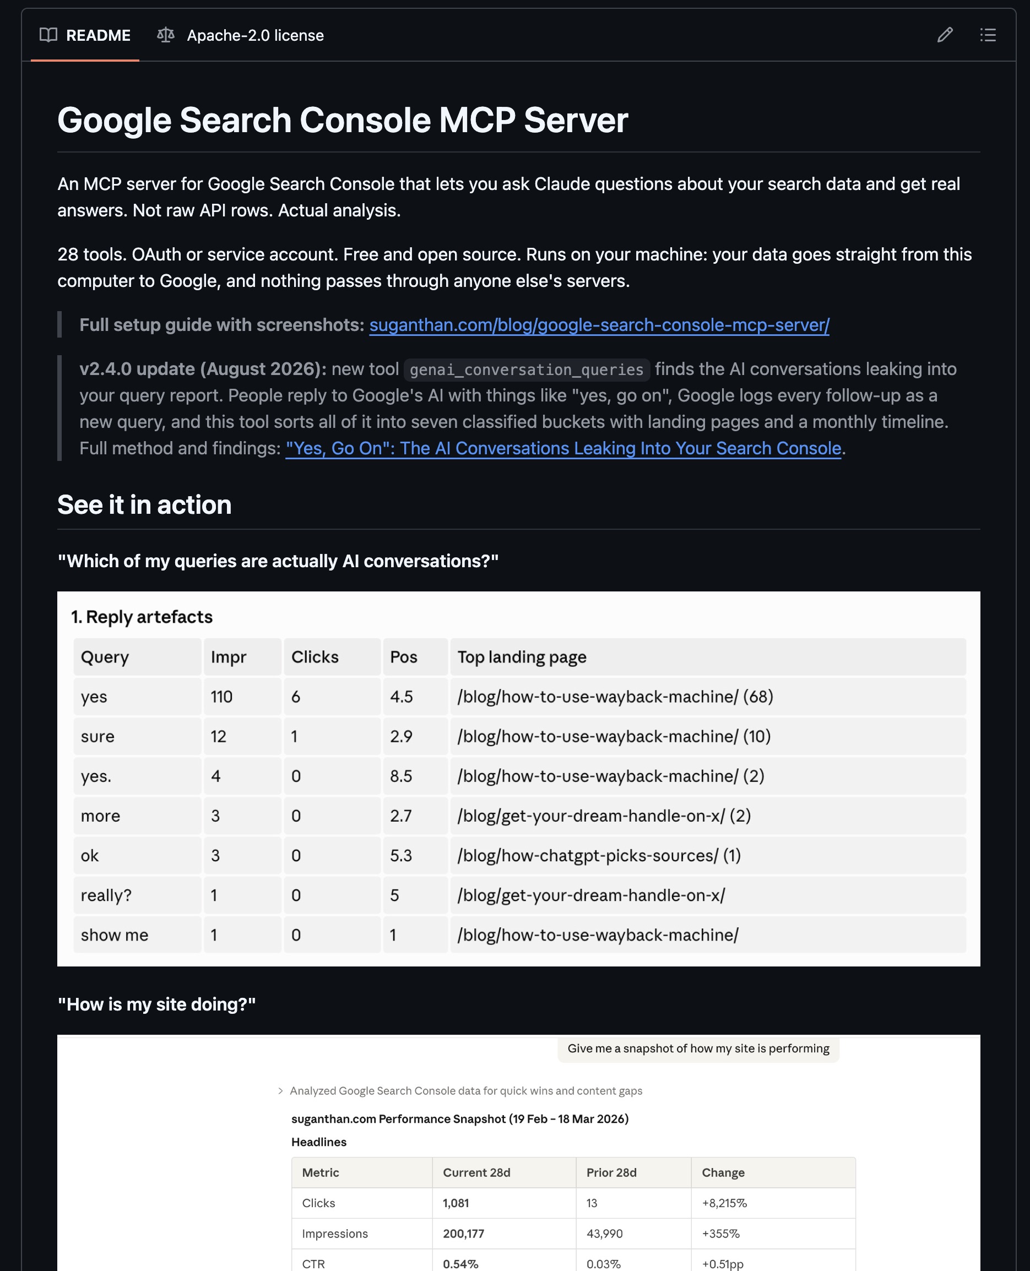1030x1271 pixels.
Task: Click the AI conversations question subheading
Action: pos(278,561)
